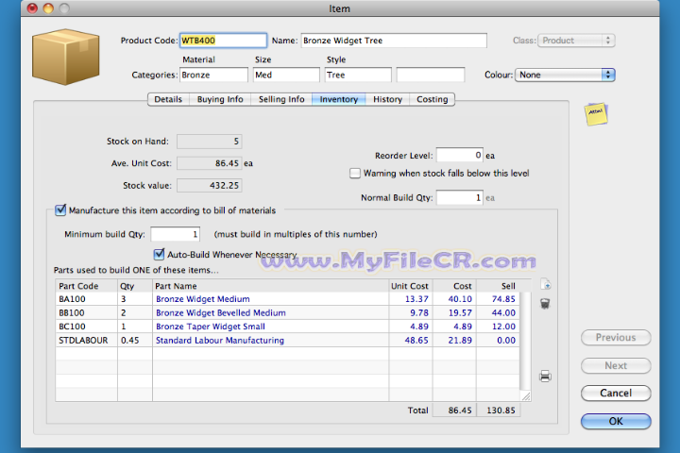Click the Minimum build Qty field
680x453 pixels.
tap(176, 234)
